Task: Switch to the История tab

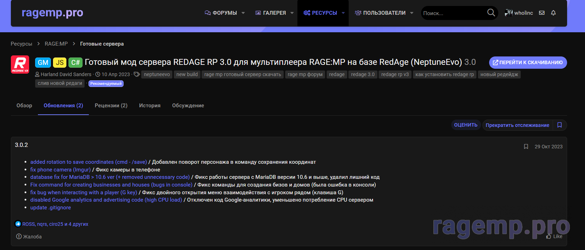Action: tap(150, 106)
